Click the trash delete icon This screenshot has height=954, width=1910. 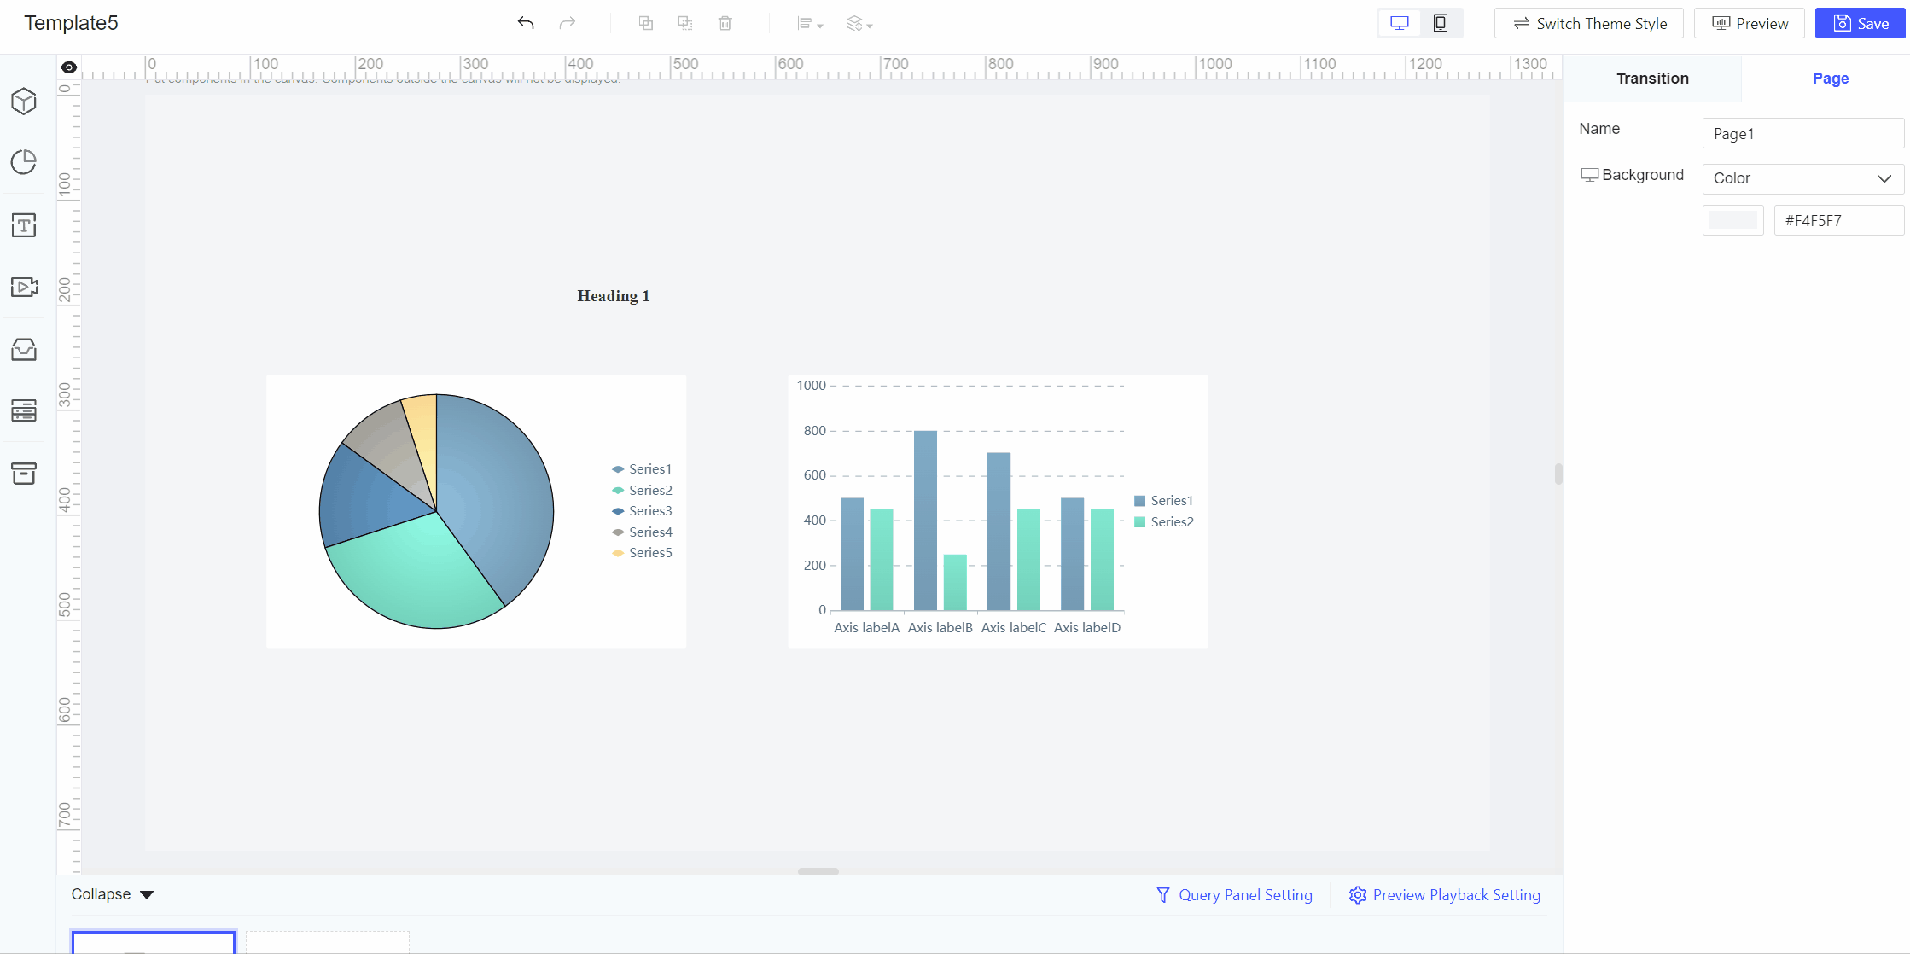tap(725, 23)
